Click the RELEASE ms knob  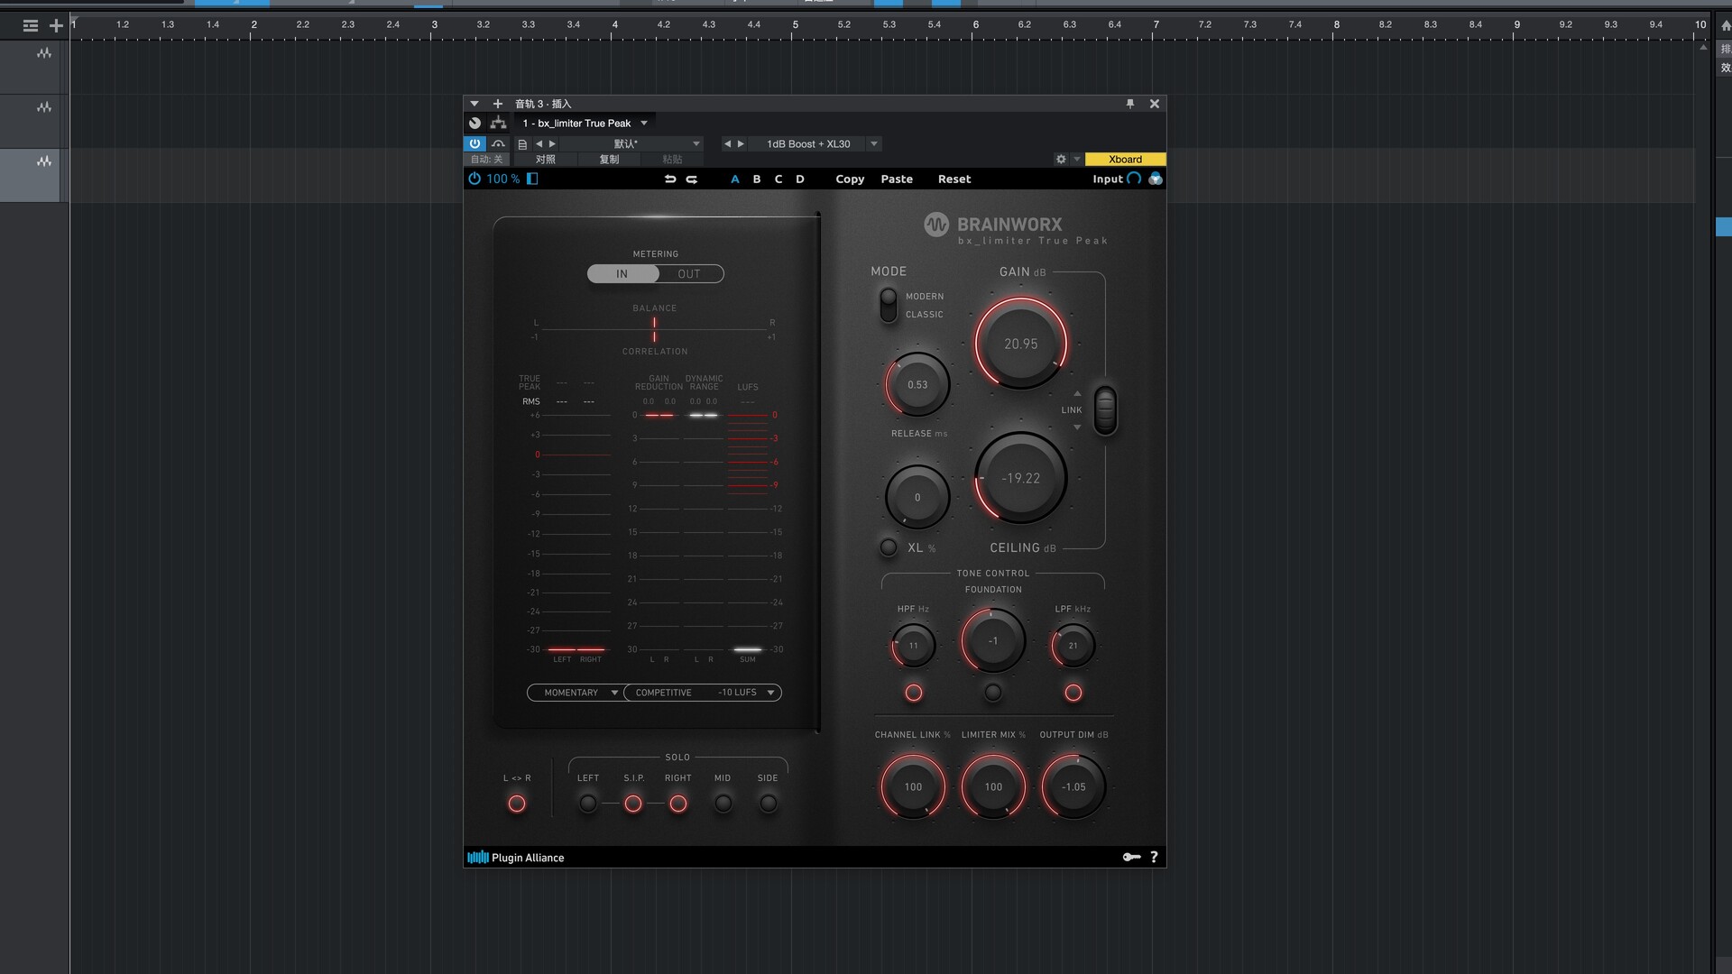(x=917, y=384)
